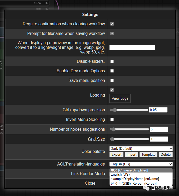
Task: Click the Number of nodes suggestions slider
Action: click(129, 129)
